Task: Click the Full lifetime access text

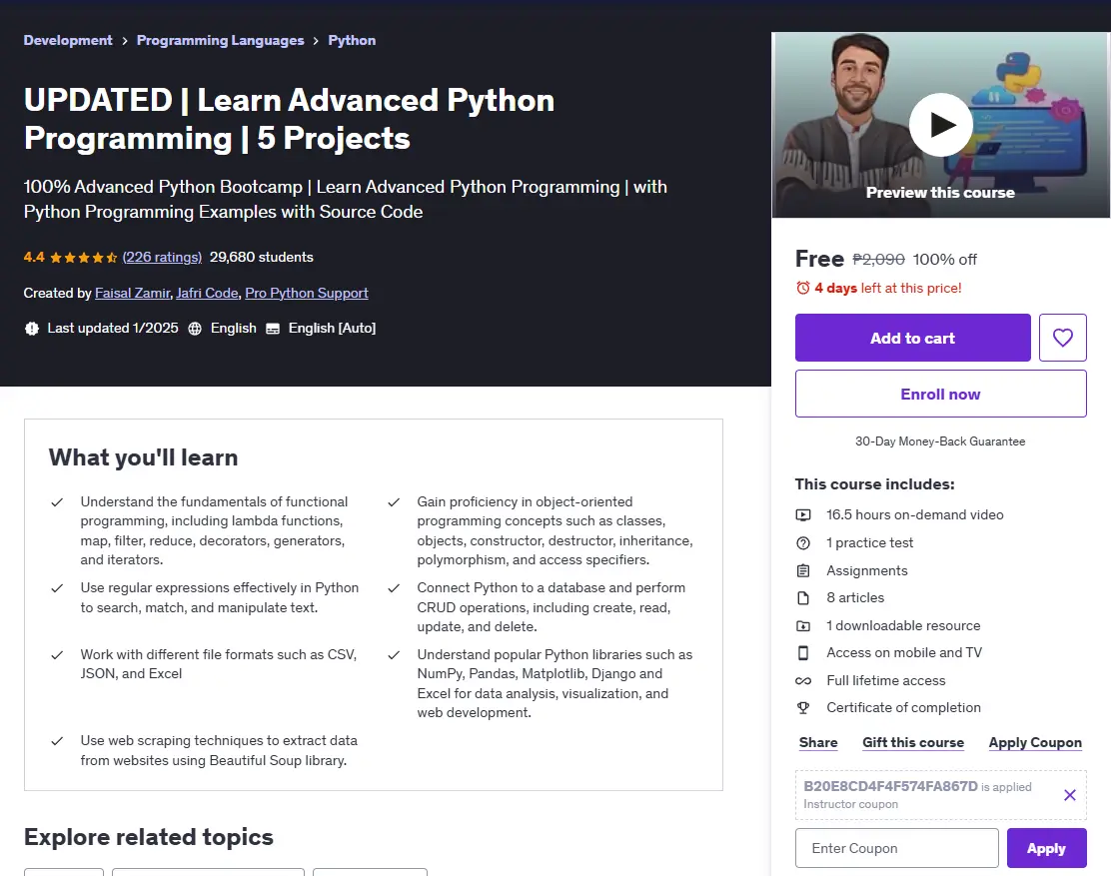Action: (x=885, y=680)
